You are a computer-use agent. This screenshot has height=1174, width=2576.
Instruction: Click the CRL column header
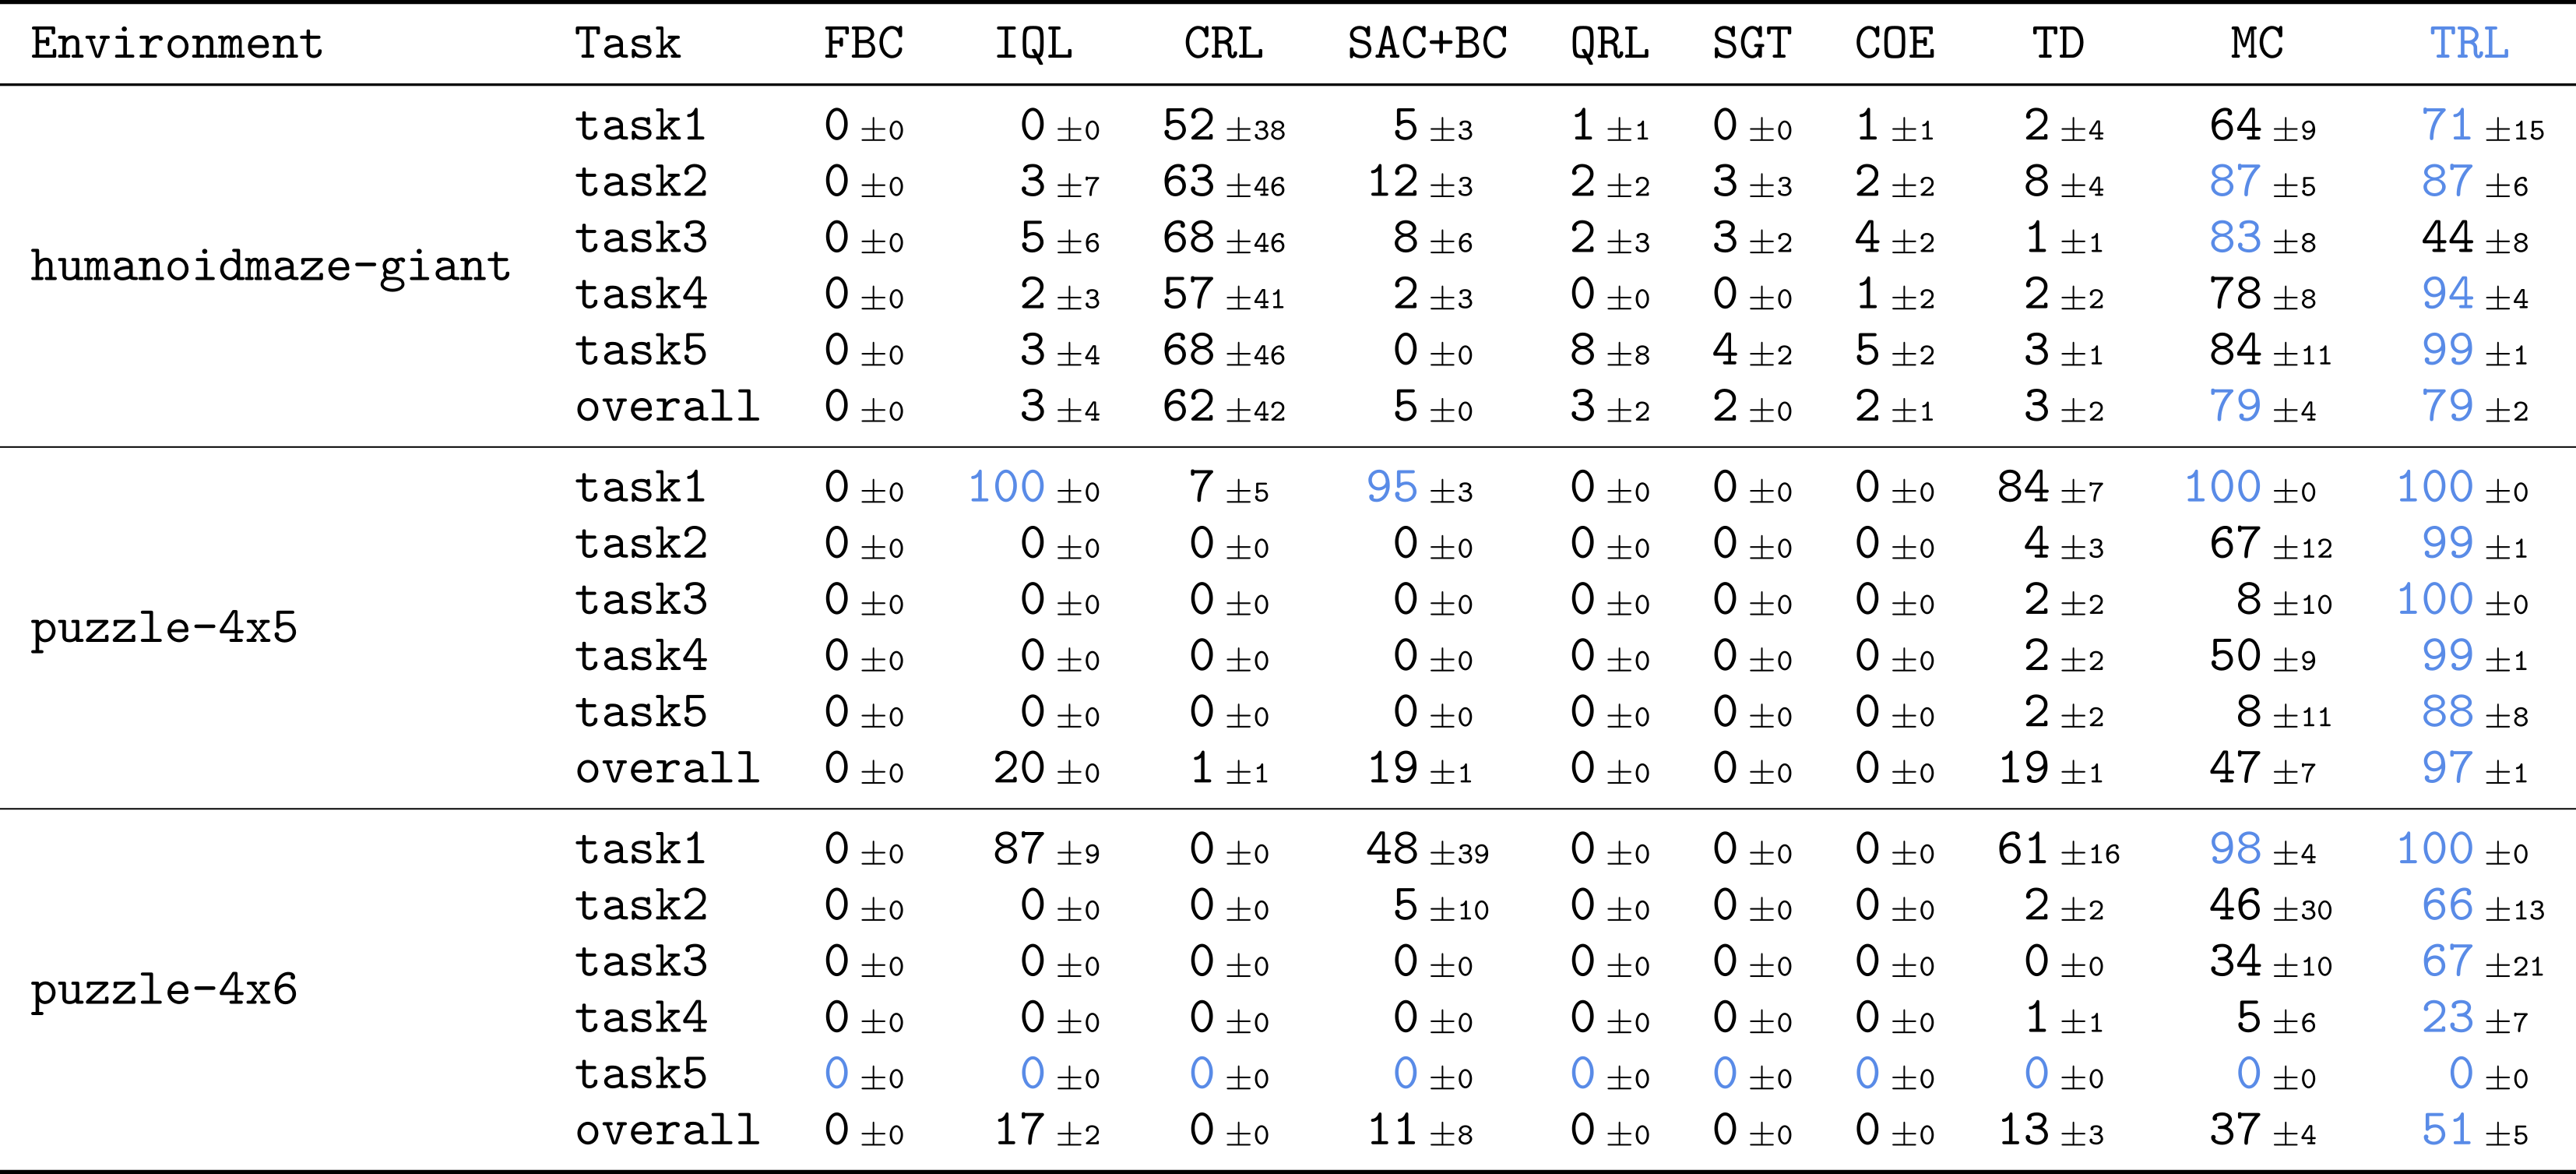tap(1223, 44)
